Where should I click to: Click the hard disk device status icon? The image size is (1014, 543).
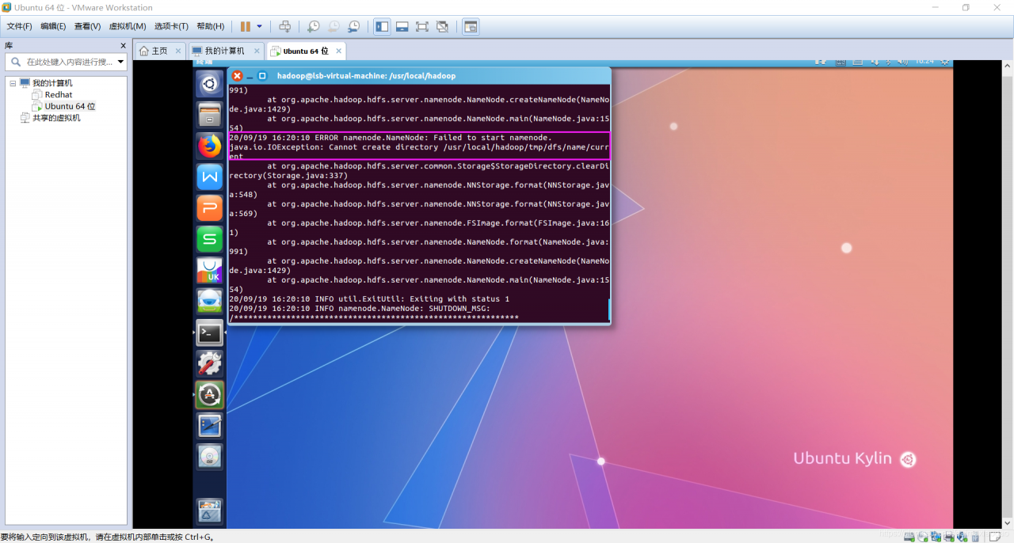pos(909,536)
